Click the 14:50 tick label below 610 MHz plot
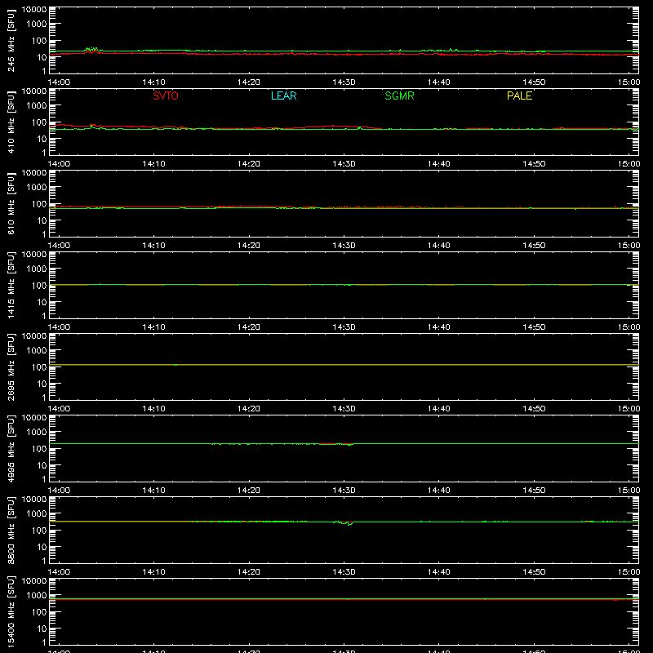Screen dimensions: 653x653 point(534,246)
